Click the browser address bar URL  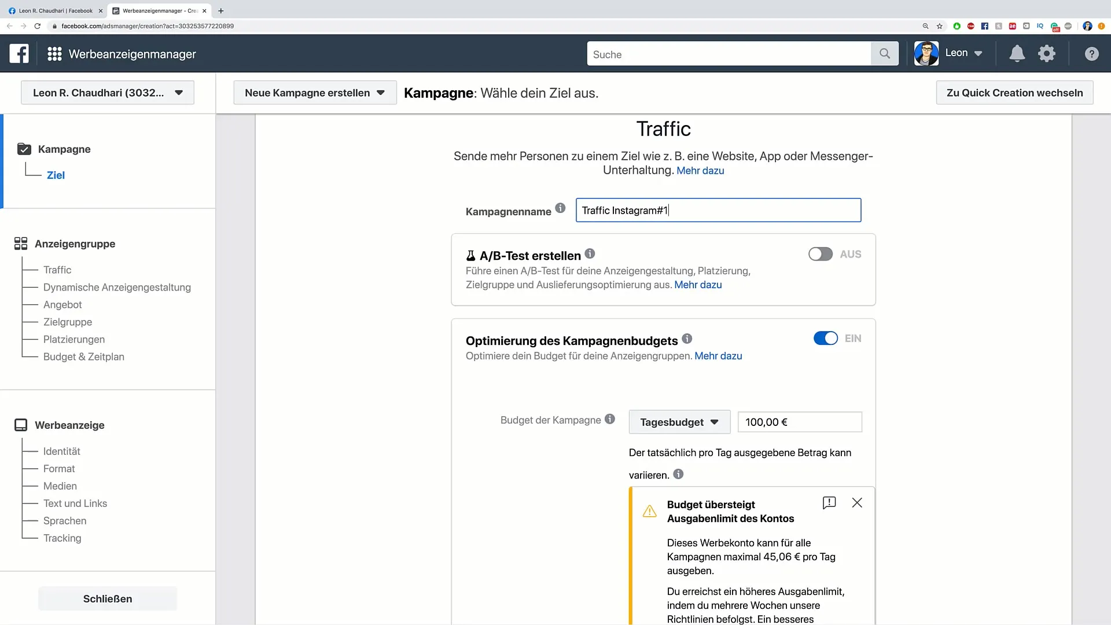(x=148, y=26)
